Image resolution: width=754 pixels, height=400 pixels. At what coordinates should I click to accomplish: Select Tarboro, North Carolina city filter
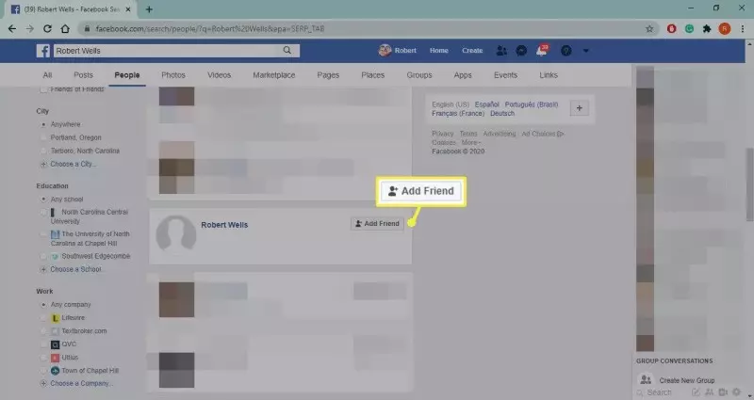(43, 151)
